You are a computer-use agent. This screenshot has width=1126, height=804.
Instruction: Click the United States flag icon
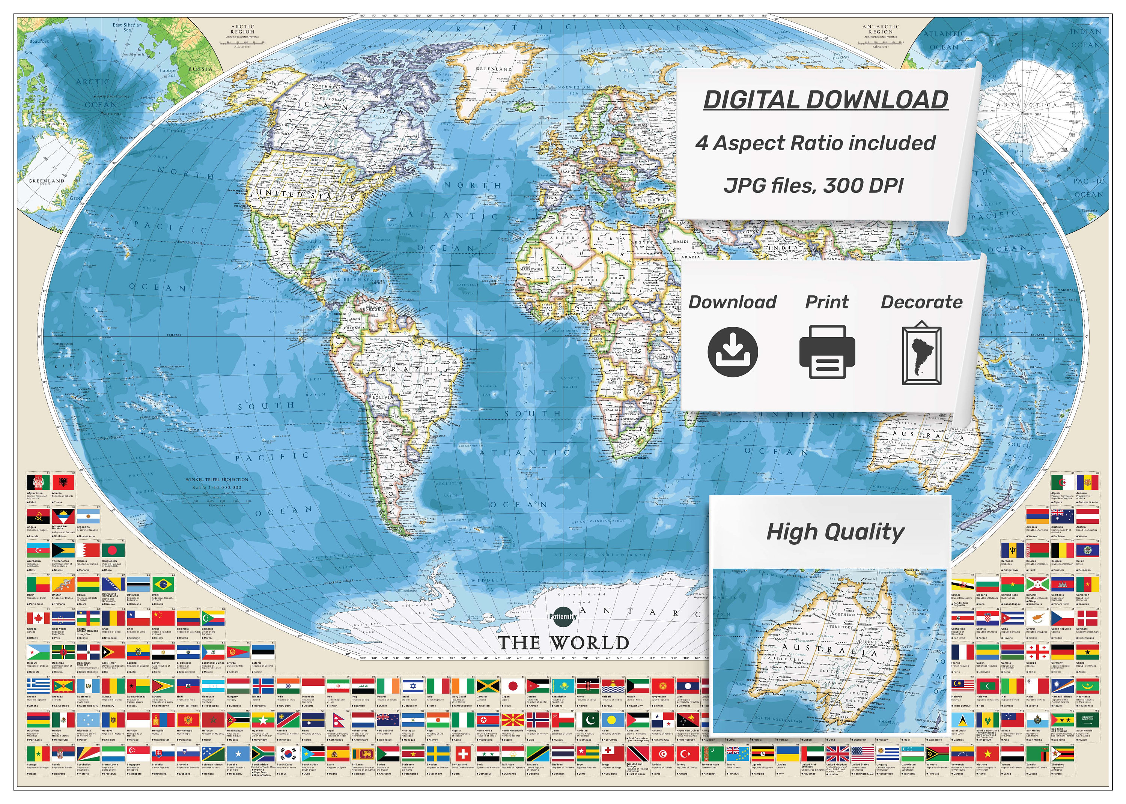tap(863, 753)
